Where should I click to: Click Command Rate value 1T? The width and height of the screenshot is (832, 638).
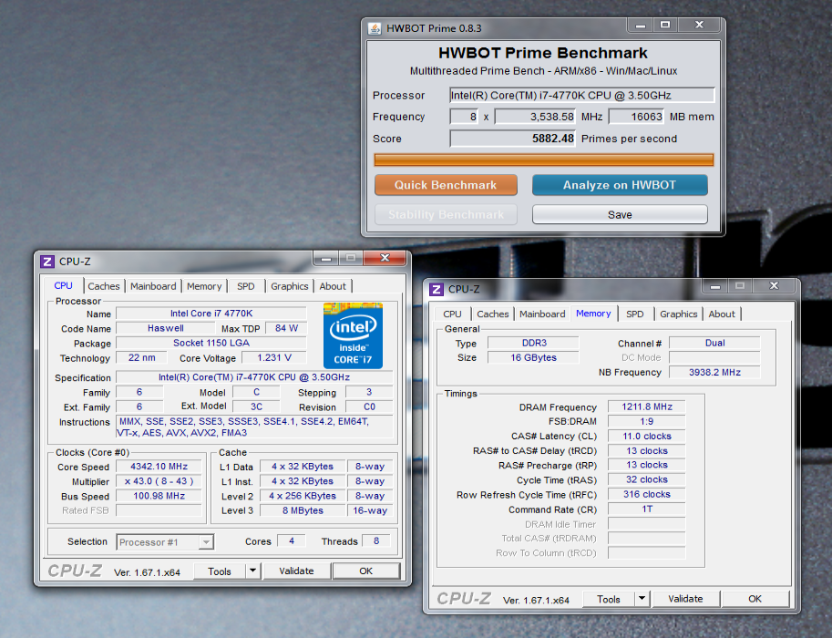pos(647,509)
